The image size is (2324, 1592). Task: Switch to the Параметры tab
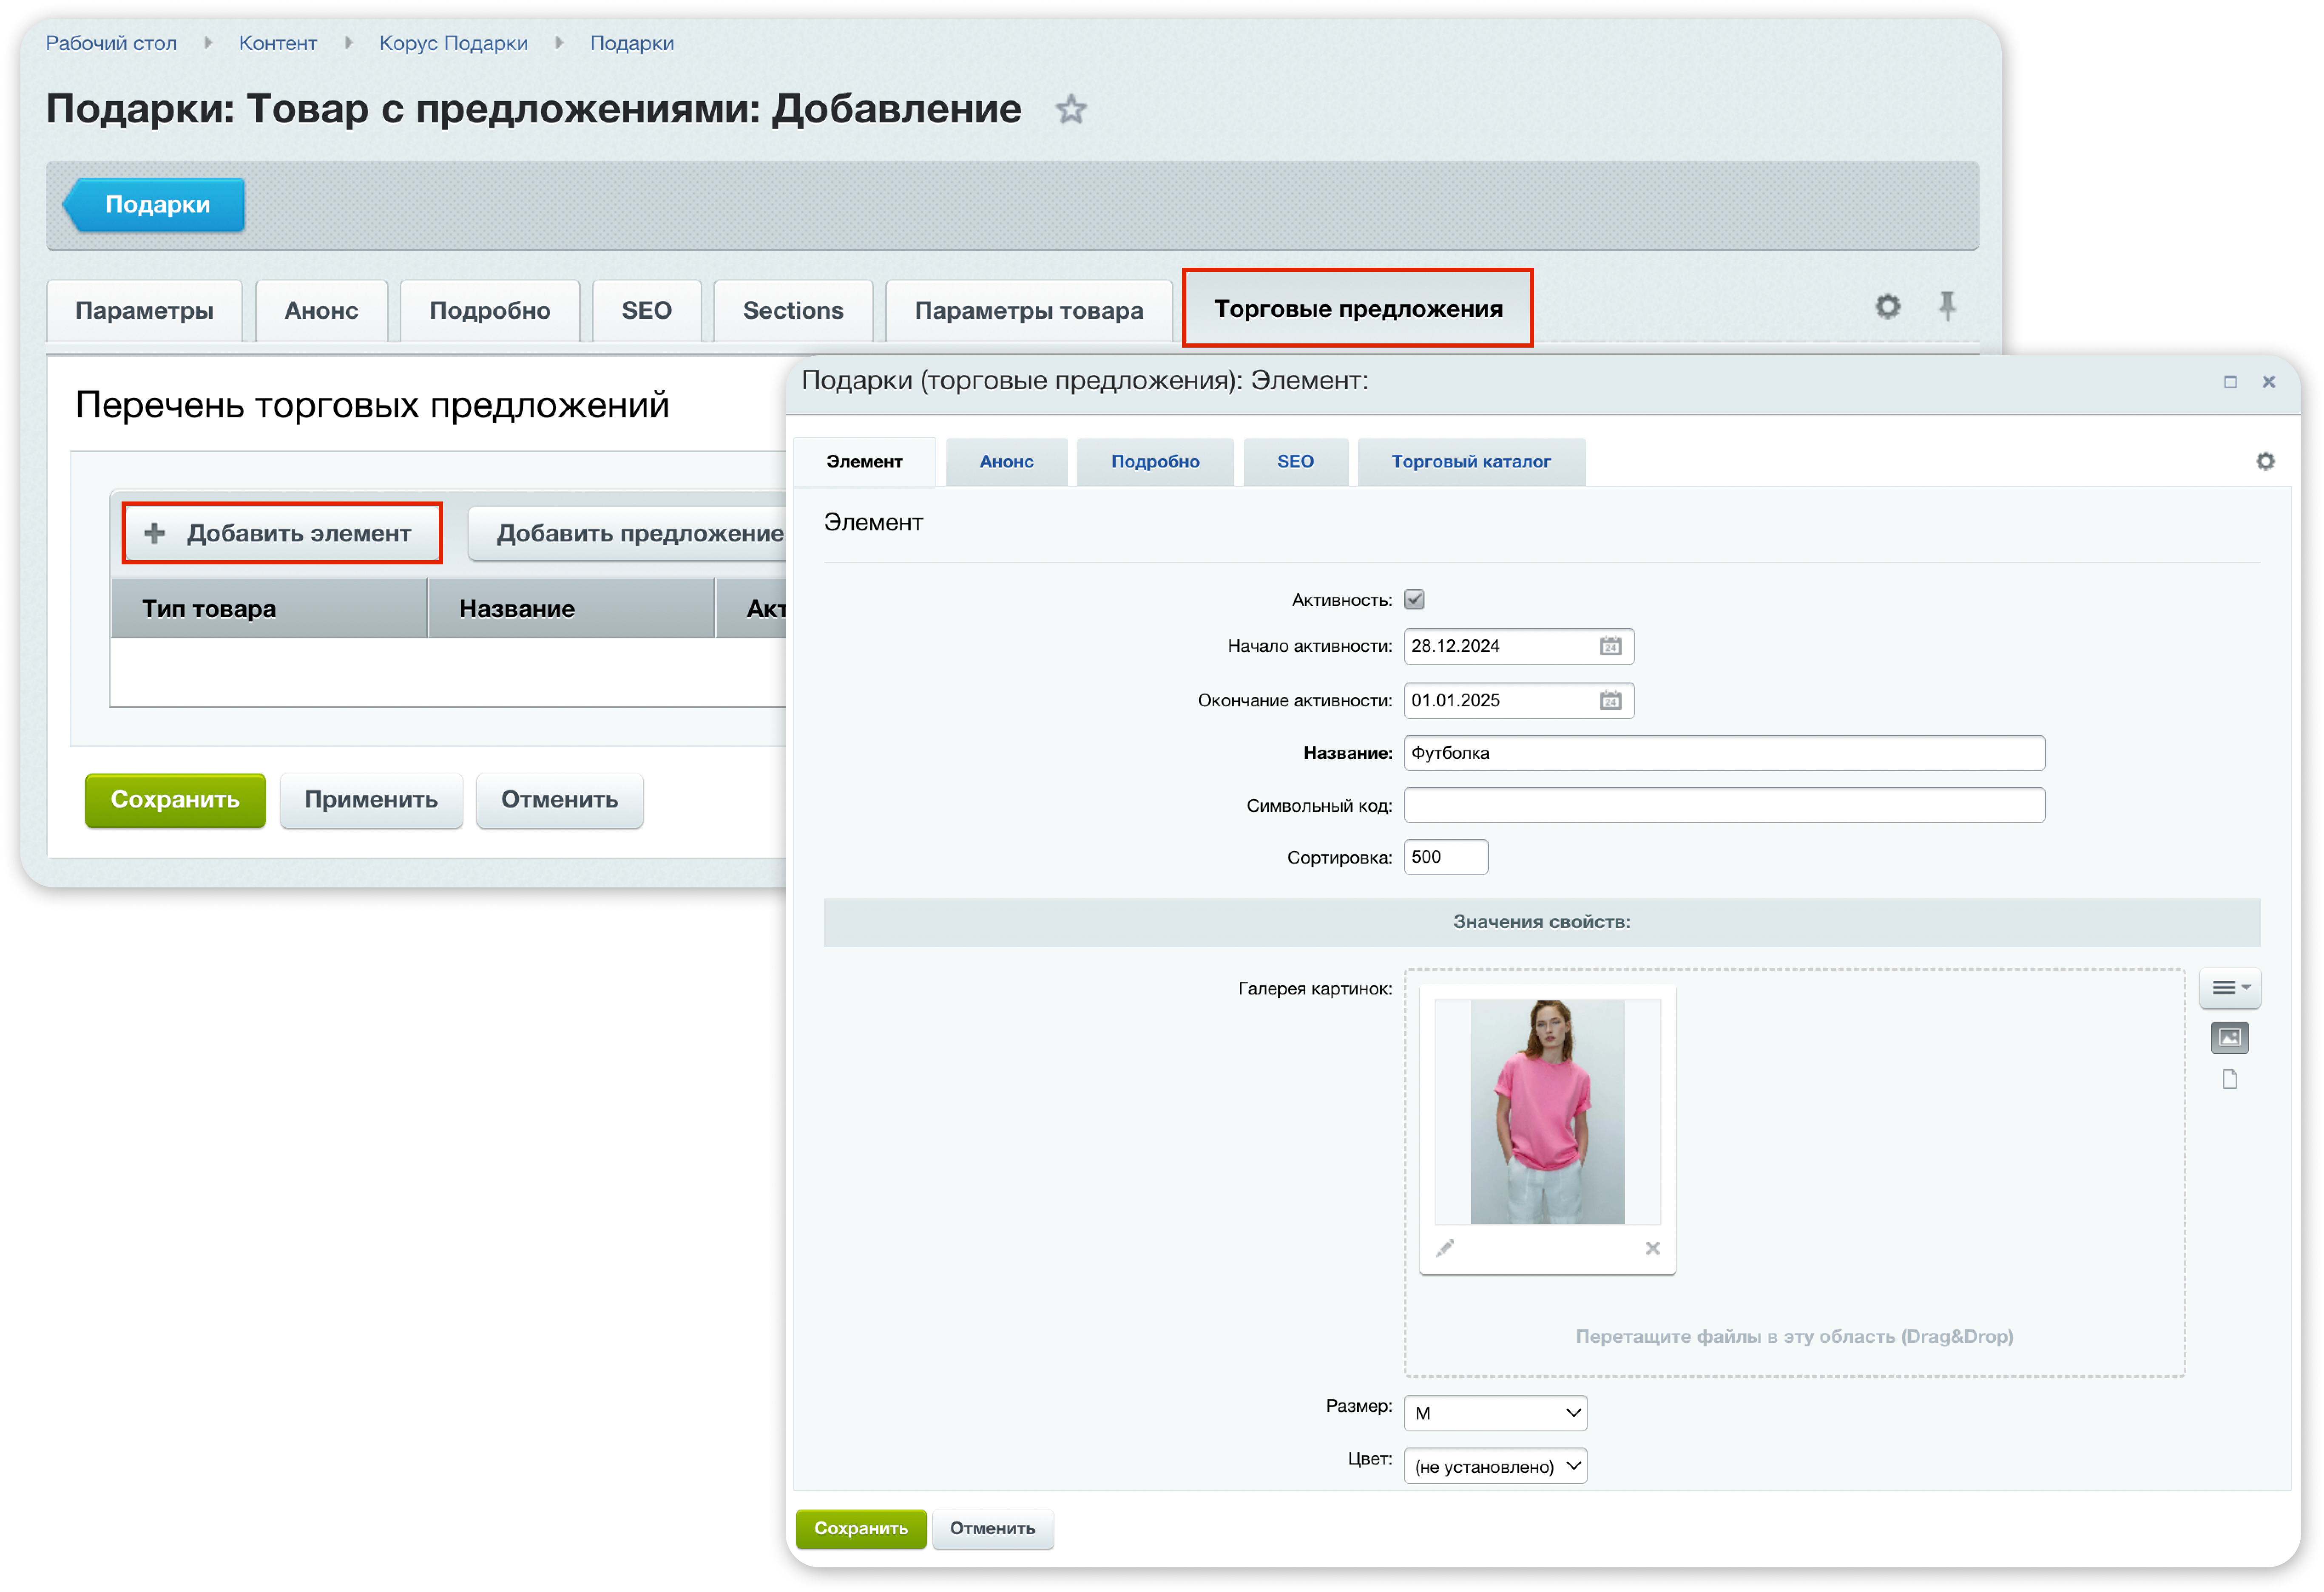145,311
